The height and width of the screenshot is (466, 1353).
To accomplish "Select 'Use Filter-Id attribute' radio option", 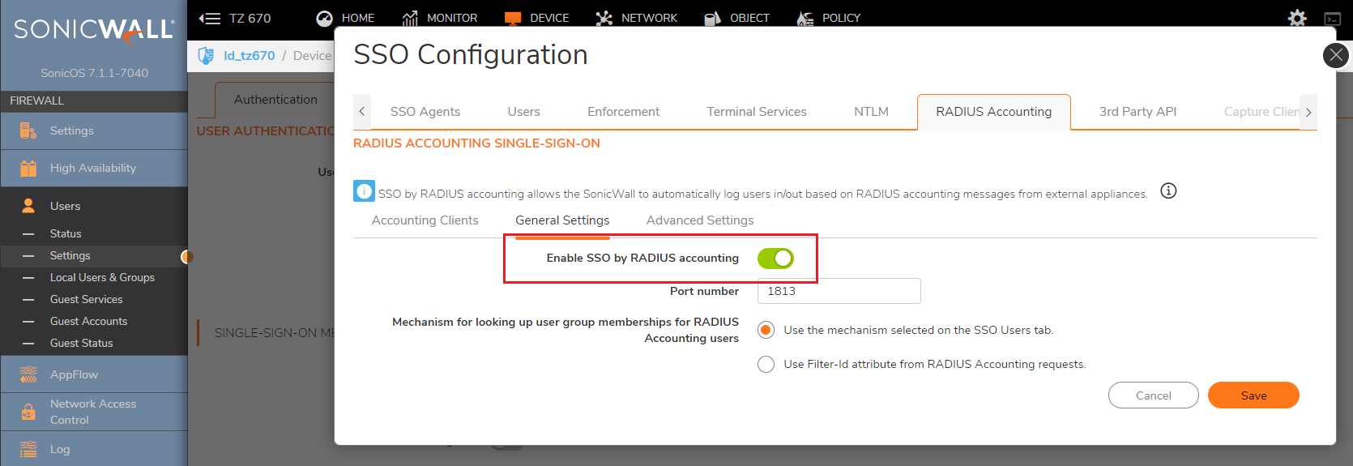I will point(766,364).
